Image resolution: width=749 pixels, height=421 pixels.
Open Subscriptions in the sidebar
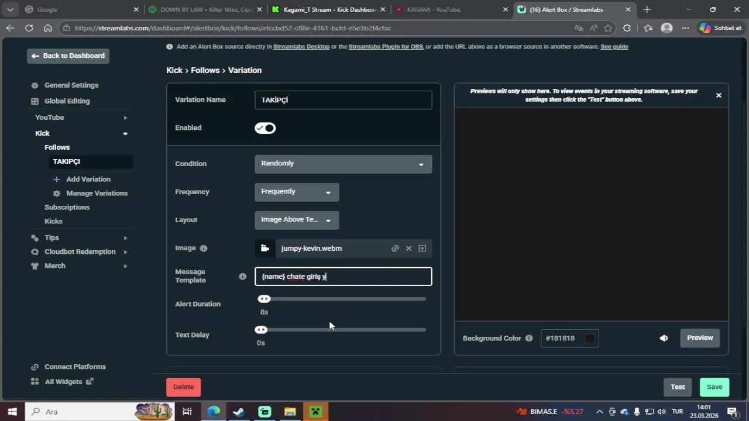click(x=67, y=208)
